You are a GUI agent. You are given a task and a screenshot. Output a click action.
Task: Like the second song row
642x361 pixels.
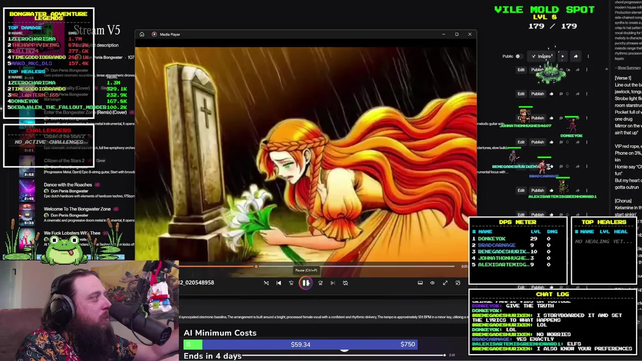point(551,94)
